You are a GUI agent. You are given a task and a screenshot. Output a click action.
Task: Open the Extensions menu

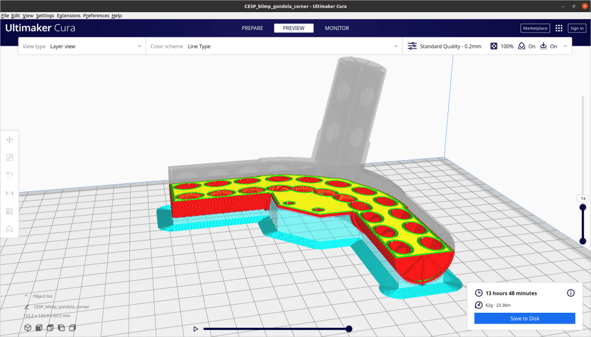pyautogui.click(x=68, y=16)
